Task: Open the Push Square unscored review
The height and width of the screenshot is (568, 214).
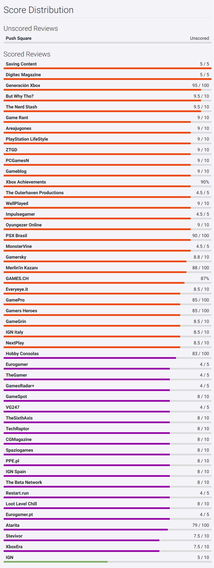Action: tap(19, 38)
